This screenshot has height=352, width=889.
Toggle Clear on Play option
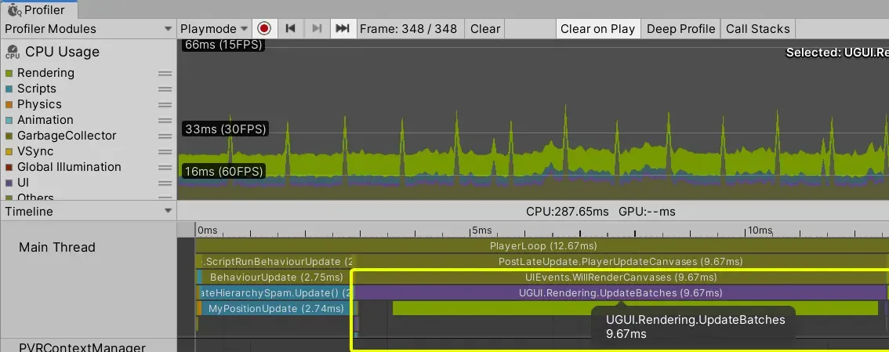click(597, 28)
